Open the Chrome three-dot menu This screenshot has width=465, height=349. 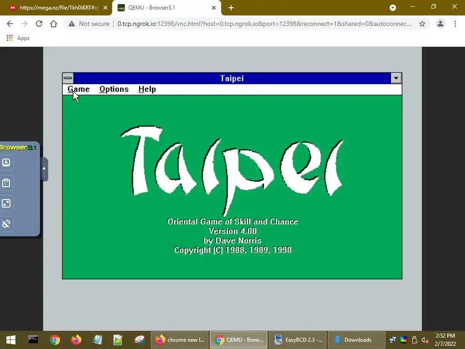[x=455, y=24]
